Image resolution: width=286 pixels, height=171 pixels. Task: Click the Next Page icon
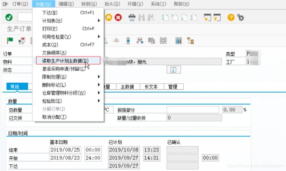coord(184,18)
